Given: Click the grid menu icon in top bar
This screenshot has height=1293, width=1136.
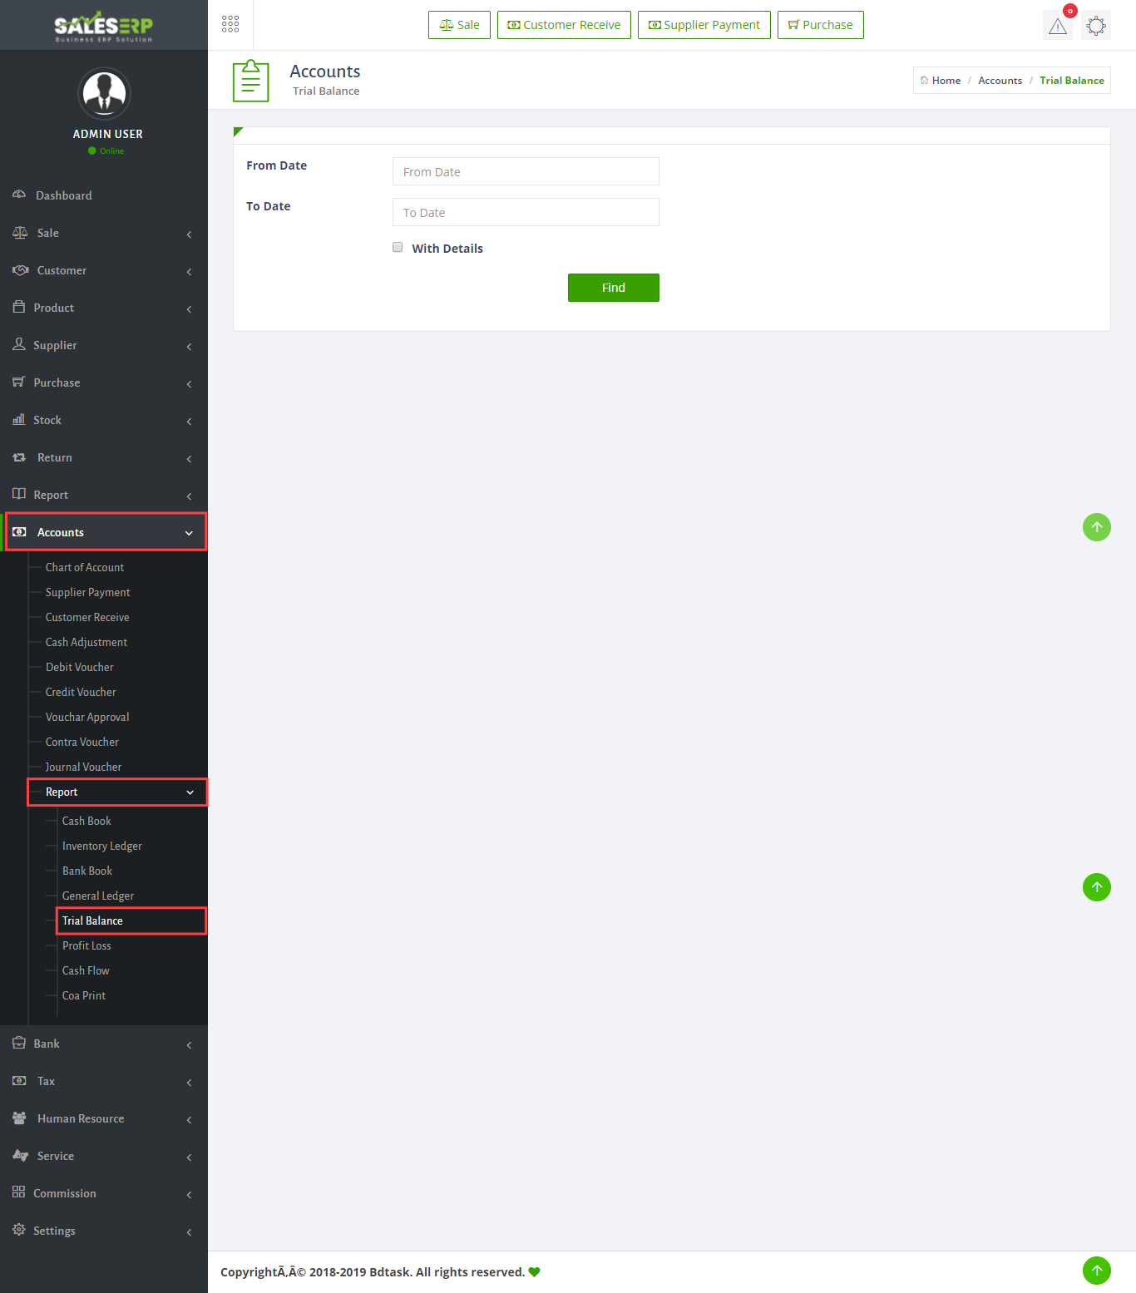Looking at the screenshot, I should (x=230, y=24).
